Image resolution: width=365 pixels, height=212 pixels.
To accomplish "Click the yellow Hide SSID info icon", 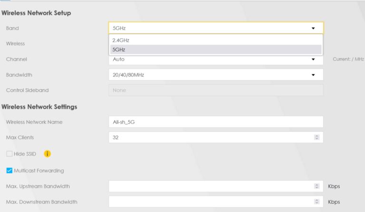I will (x=47, y=154).
